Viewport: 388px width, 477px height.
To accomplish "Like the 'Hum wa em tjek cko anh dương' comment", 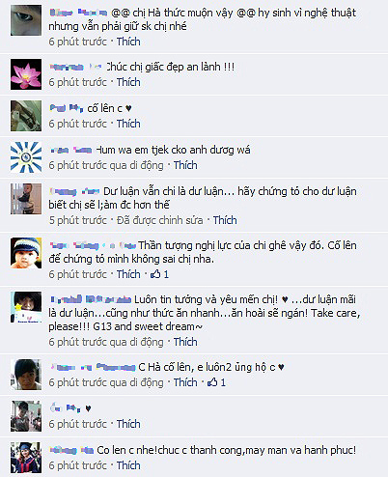I will [x=185, y=165].
